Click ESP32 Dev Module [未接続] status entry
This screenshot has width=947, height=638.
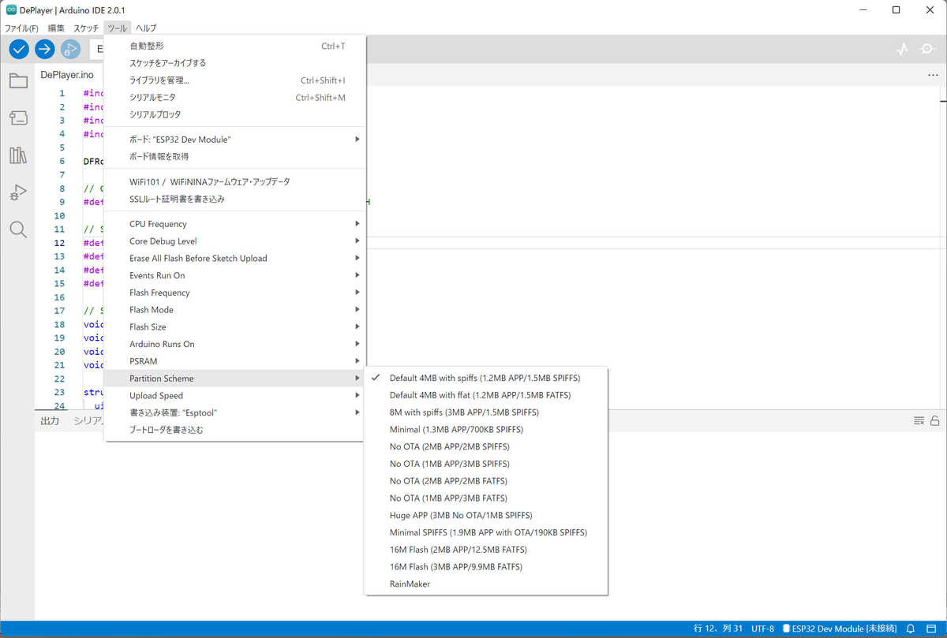click(x=839, y=629)
